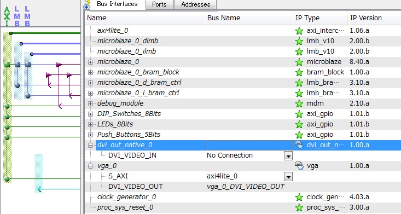Click the star icon for microblaze_0 row
401x214 pixels.
[299, 62]
